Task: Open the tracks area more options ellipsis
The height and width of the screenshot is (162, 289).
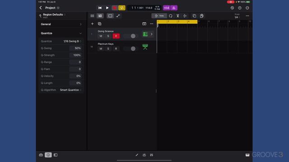Action: tap(247, 16)
